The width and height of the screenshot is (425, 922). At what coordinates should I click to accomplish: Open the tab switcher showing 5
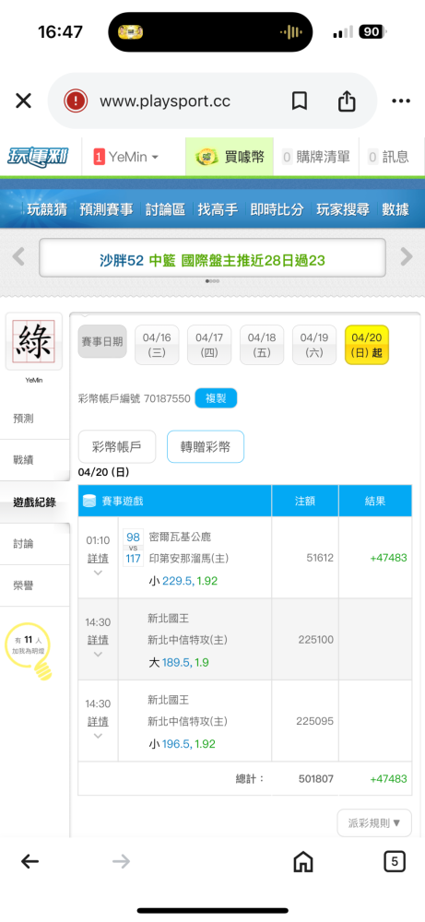pyautogui.click(x=395, y=862)
